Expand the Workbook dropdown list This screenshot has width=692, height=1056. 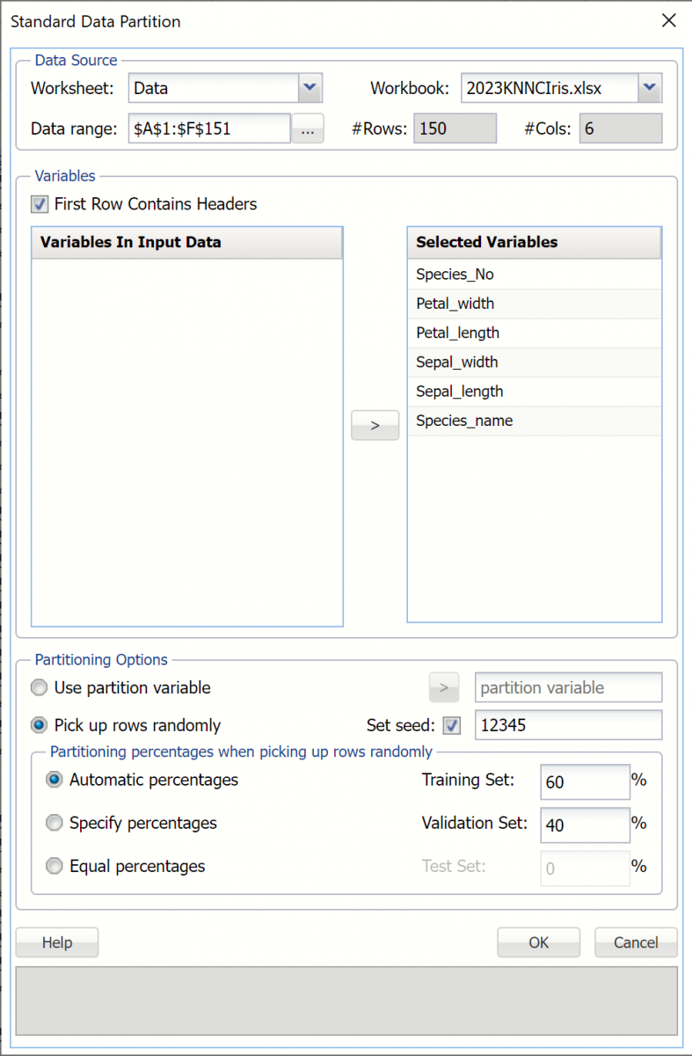pos(649,88)
